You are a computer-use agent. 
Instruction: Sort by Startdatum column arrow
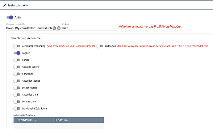pyautogui.click(x=35, y=120)
